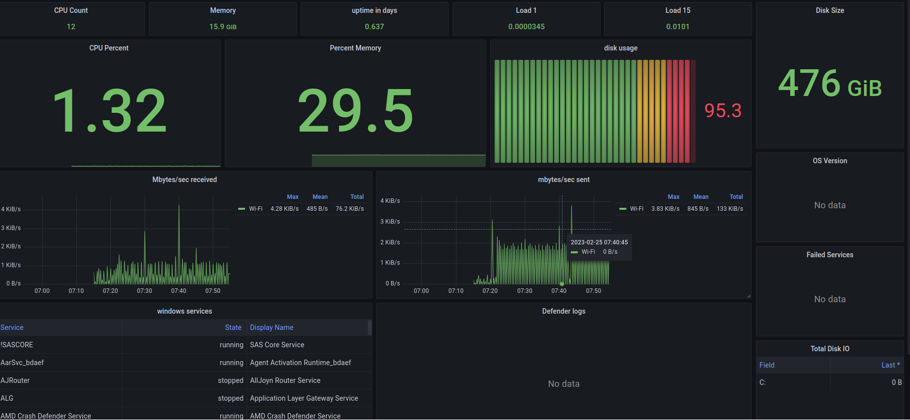
Task: Select the Agent Activation Runtime_bdaef display name
Action: [x=301, y=363]
